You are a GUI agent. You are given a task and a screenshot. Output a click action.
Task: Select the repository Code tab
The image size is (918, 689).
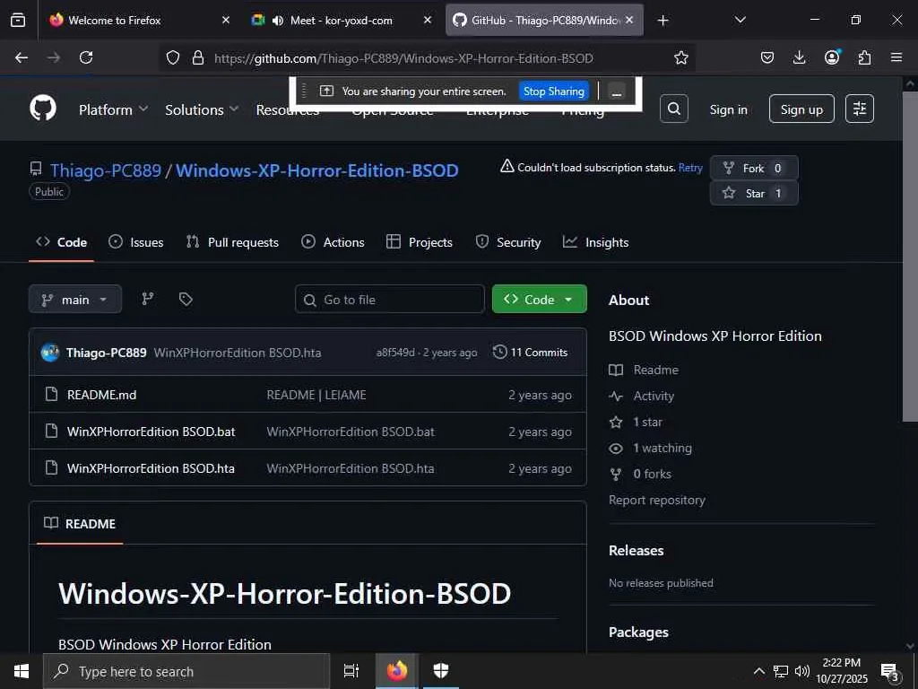(x=62, y=242)
